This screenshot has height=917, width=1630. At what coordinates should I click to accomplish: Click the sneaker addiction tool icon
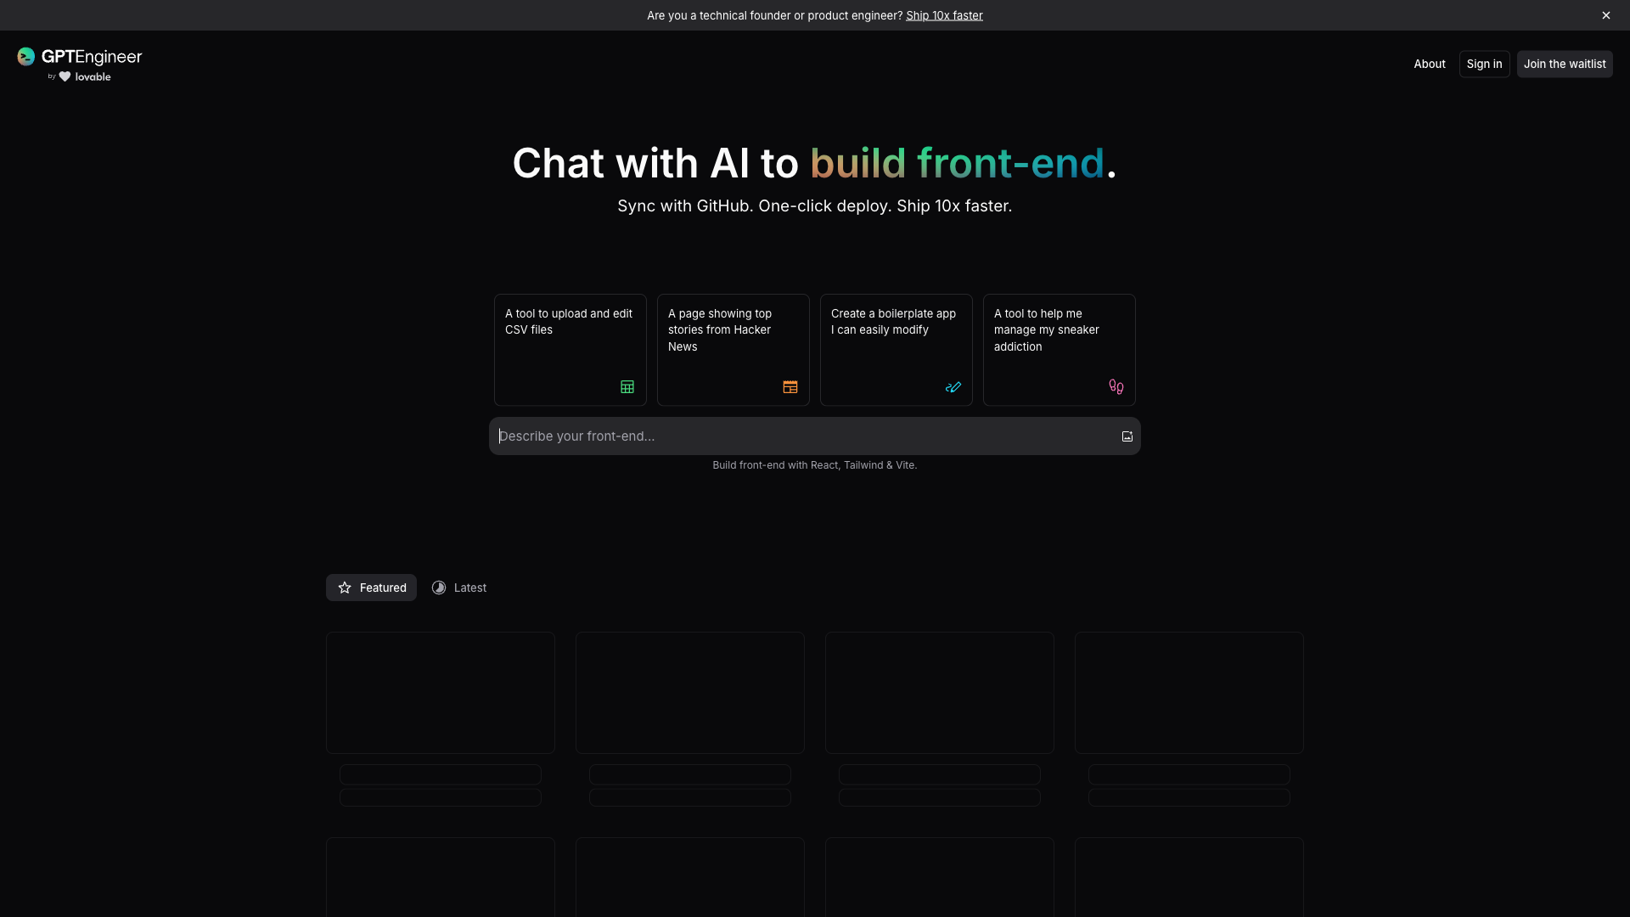(1116, 387)
